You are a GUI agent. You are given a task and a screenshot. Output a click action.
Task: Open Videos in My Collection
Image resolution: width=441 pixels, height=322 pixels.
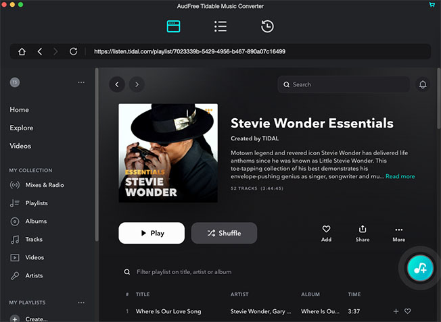pos(34,257)
